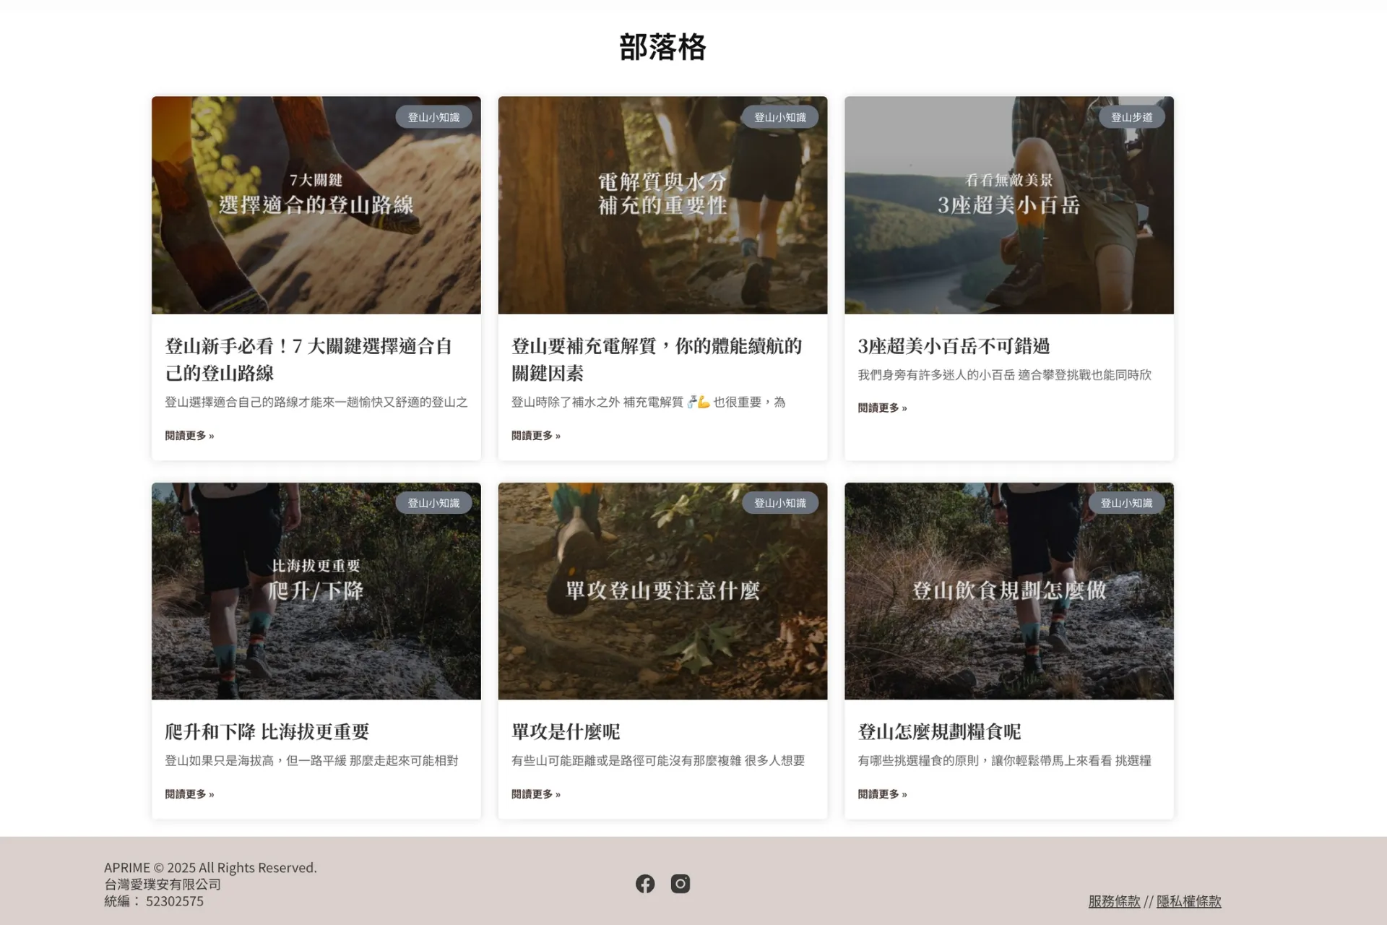Open 3座超美小百岳 thumbnail image
The image size is (1387, 925).
click(x=1008, y=246)
